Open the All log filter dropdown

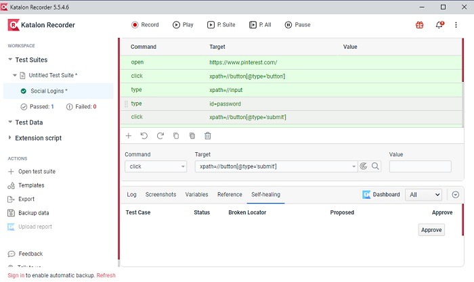pos(423,195)
